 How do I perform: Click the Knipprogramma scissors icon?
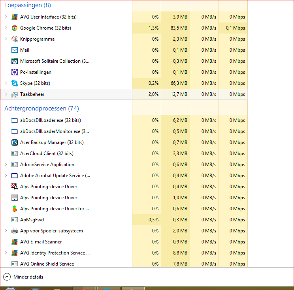coord(15,39)
